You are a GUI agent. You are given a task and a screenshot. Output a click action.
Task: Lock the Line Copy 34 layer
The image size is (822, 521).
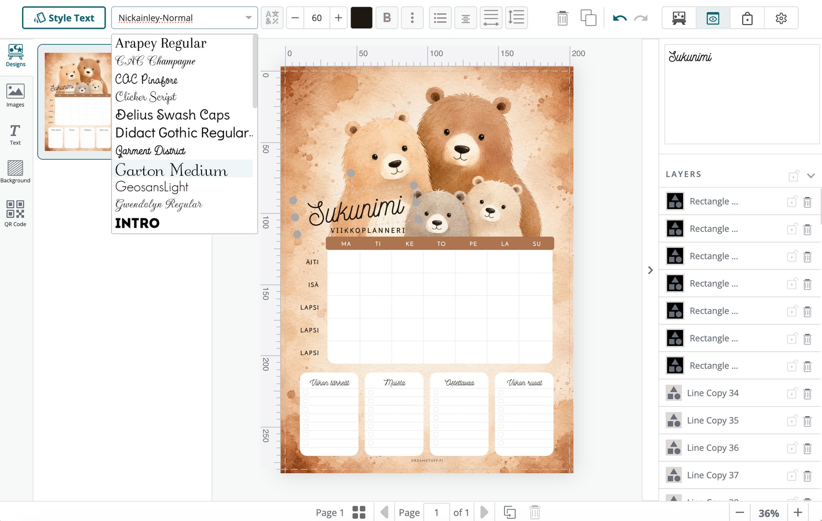(792, 393)
